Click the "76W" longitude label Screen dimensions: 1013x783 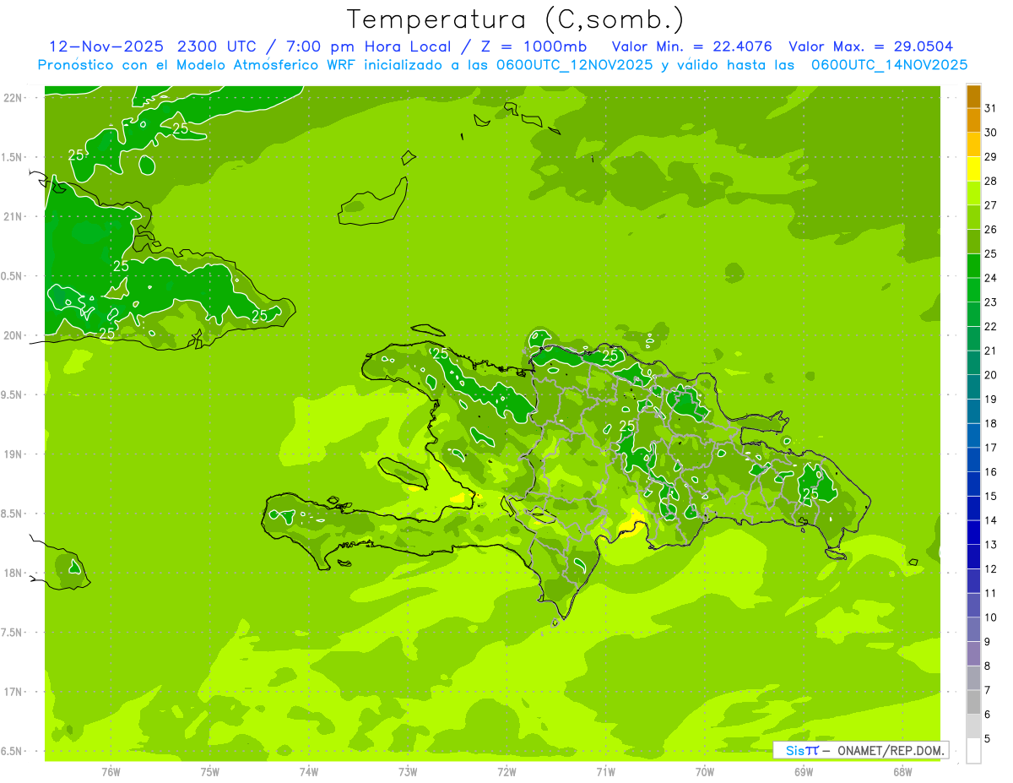coord(111,772)
